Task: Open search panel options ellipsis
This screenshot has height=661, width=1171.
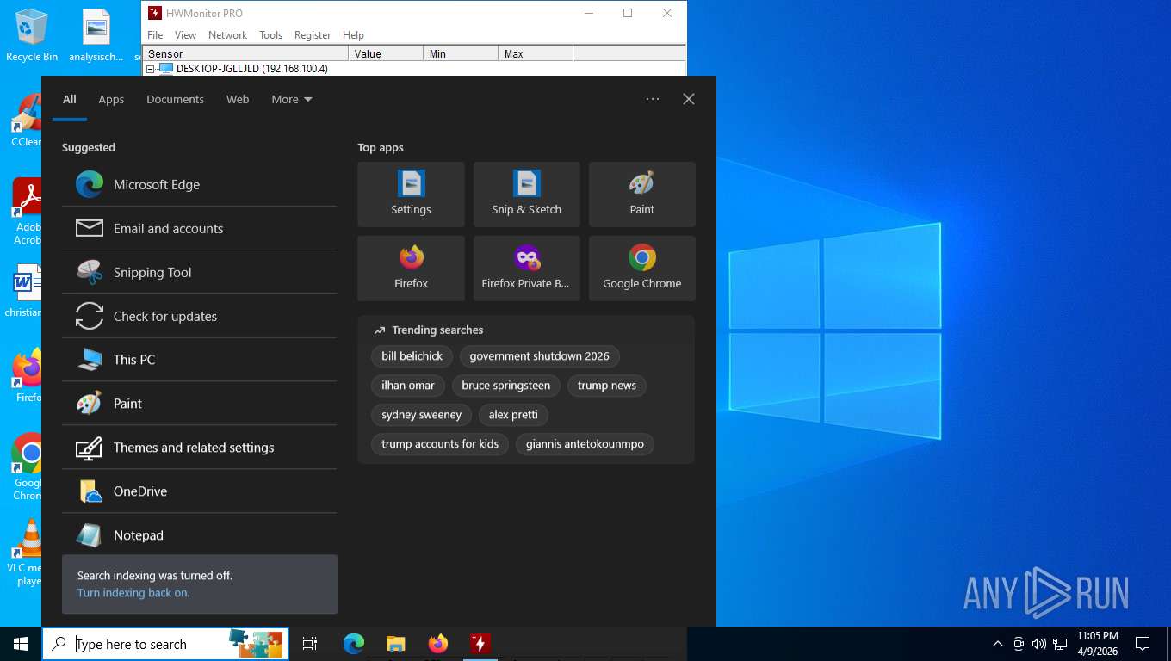Action: pyautogui.click(x=653, y=99)
